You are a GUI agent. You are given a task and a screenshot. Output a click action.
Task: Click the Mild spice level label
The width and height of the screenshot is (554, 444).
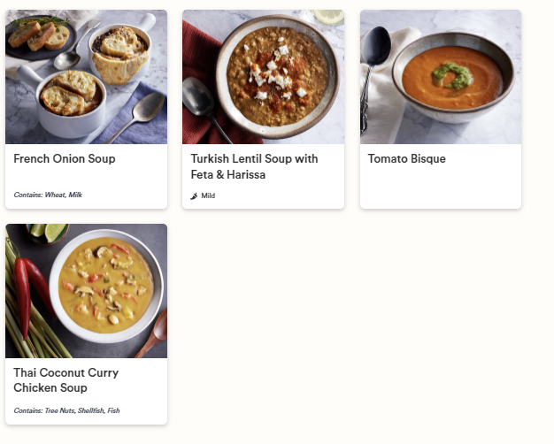[208, 195]
